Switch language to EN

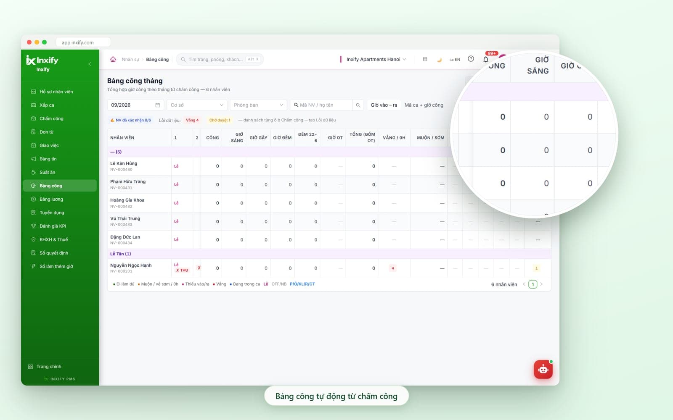pyautogui.click(x=455, y=60)
